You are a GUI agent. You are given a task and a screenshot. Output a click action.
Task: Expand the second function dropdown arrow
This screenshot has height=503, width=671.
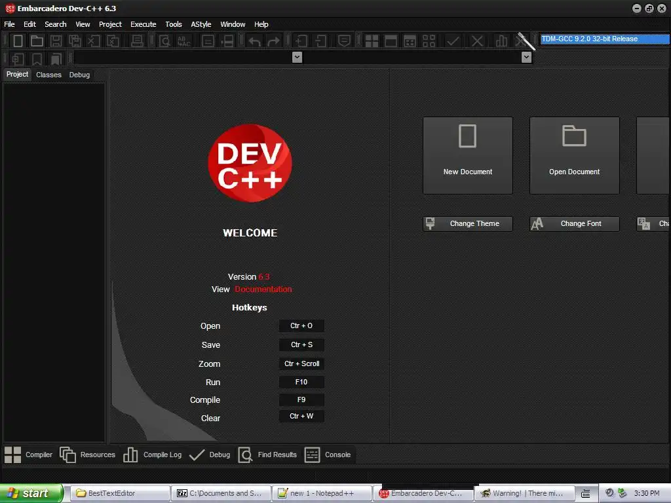click(x=526, y=57)
